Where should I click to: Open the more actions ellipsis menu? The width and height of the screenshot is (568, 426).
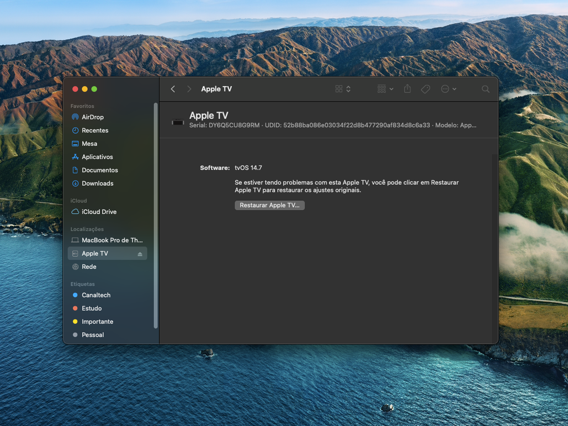tap(448, 89)
